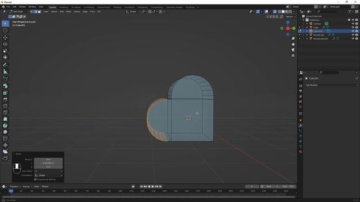Image resolution: width=360 pixels, height=202 pixels.
Task: Open the Modifier properties wrench tab
Action: tap(300, 126)
